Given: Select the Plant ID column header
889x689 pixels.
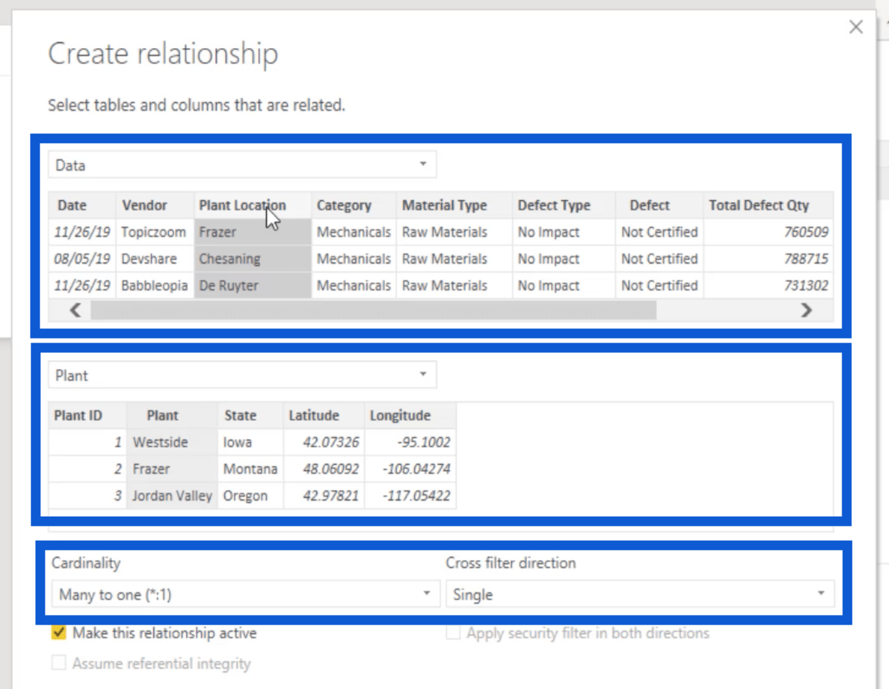Looking at the screenshot, I should tap(78, 415).
